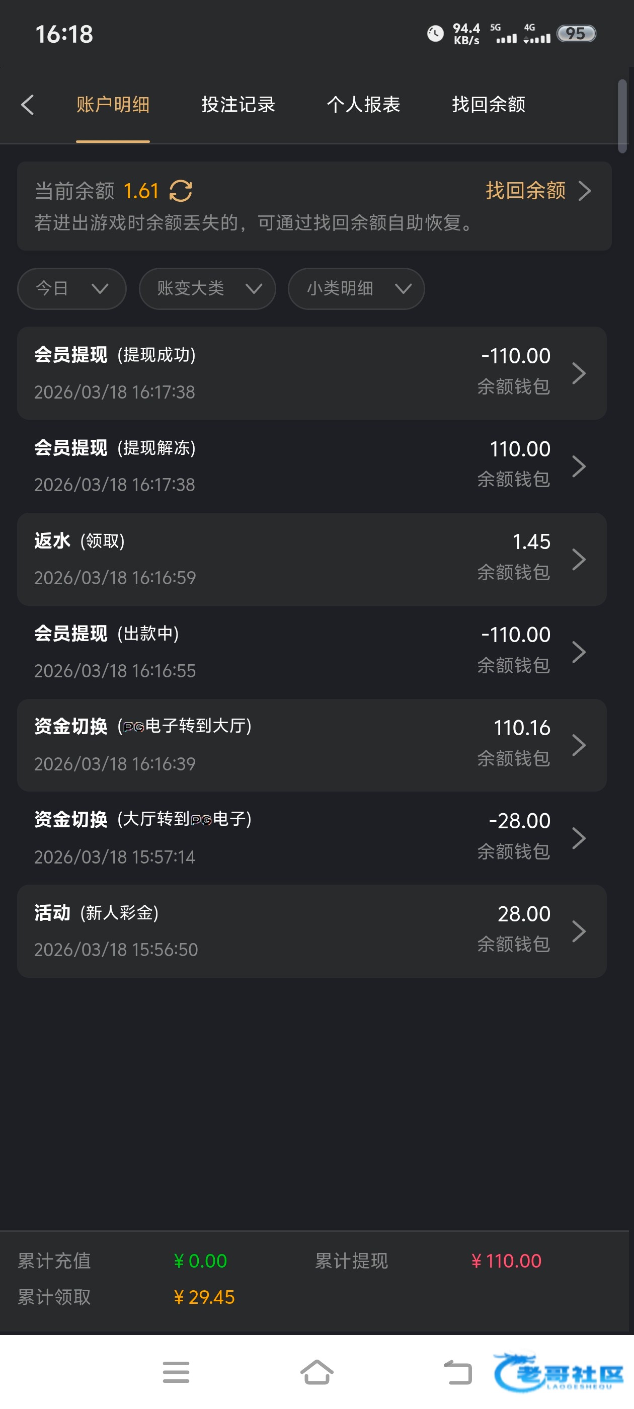Open the 找回余额 tab
The height and width of the screenshot is (1409, 634).
click(489, 105)
